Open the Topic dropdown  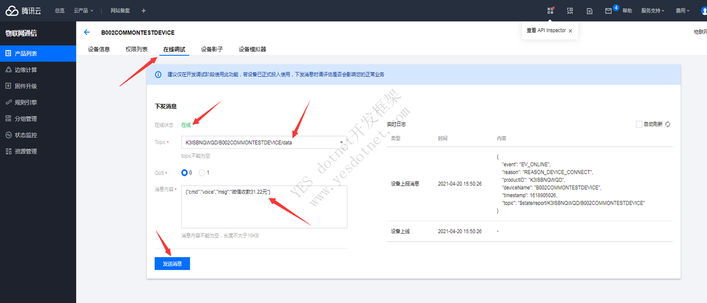pyautogui.click(x=264, y=142)
